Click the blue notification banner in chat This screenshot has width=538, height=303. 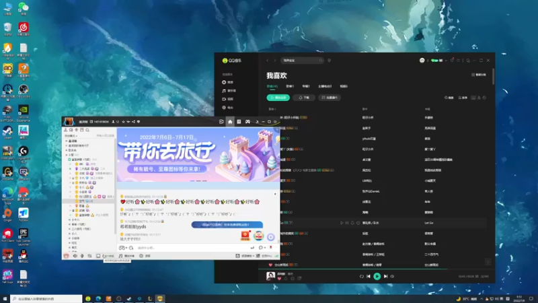[227, 225]
